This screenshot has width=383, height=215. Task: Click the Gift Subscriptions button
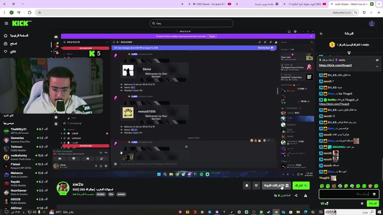[x=276, y=185]
